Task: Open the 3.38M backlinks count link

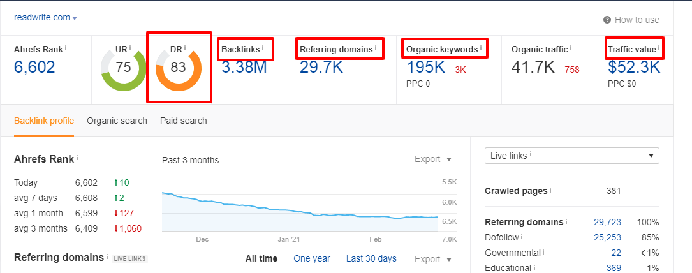Action: [244, 67]
